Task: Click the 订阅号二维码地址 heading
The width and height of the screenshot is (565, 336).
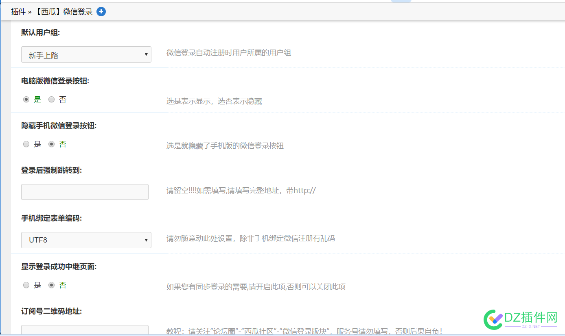Action: tap(52, 311)
